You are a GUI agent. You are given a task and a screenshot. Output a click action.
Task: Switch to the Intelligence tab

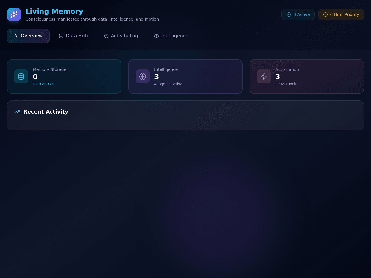171,36
